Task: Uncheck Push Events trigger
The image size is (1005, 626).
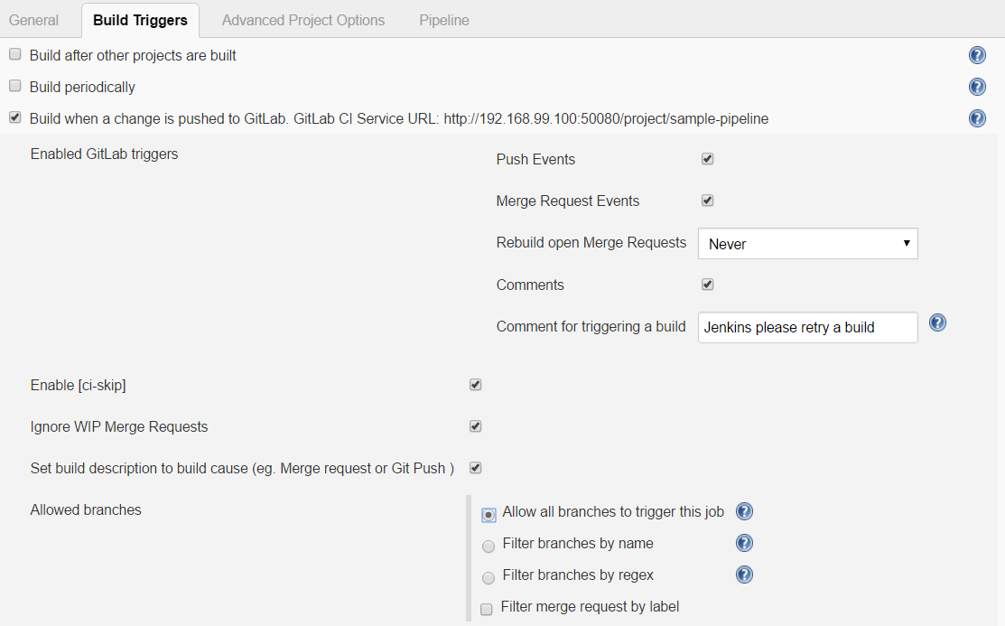Action: 708,159
